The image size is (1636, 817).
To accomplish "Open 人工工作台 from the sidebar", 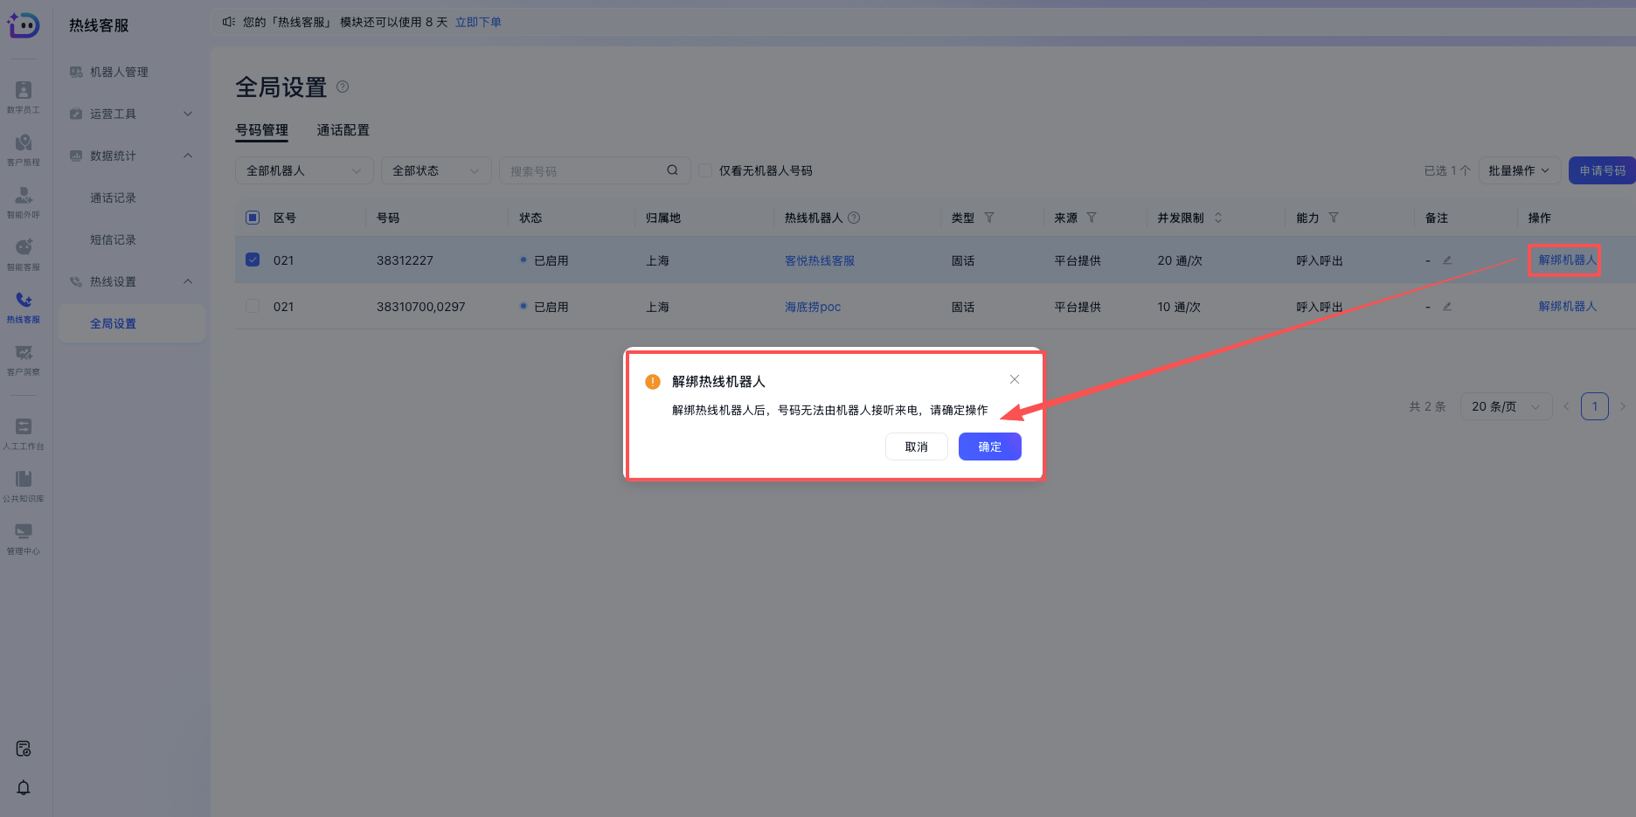I will tap(24, 433).
